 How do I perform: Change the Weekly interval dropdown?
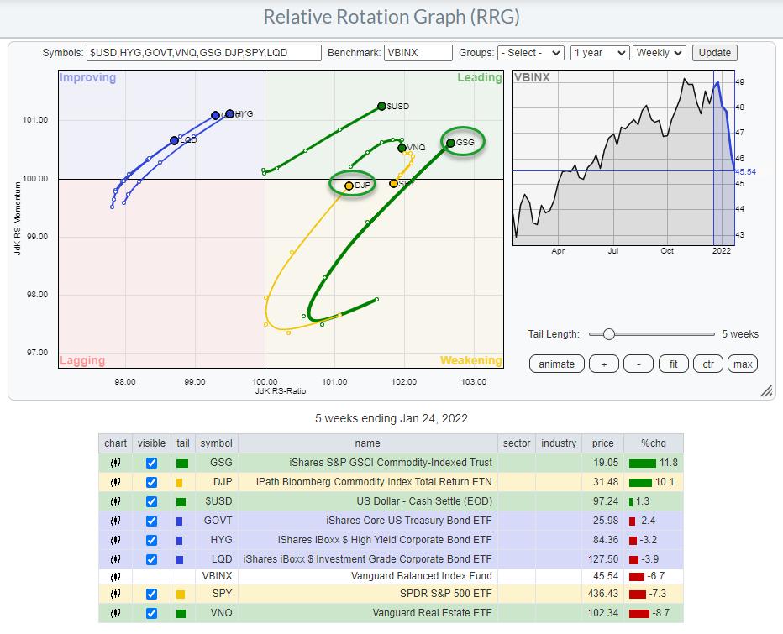[x=660, y=53]
